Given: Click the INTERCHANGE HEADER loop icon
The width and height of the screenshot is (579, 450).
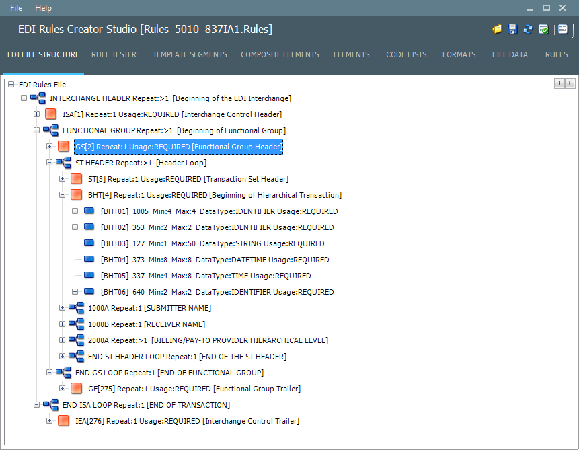Looking at the screenshot, I should (38, 98).
